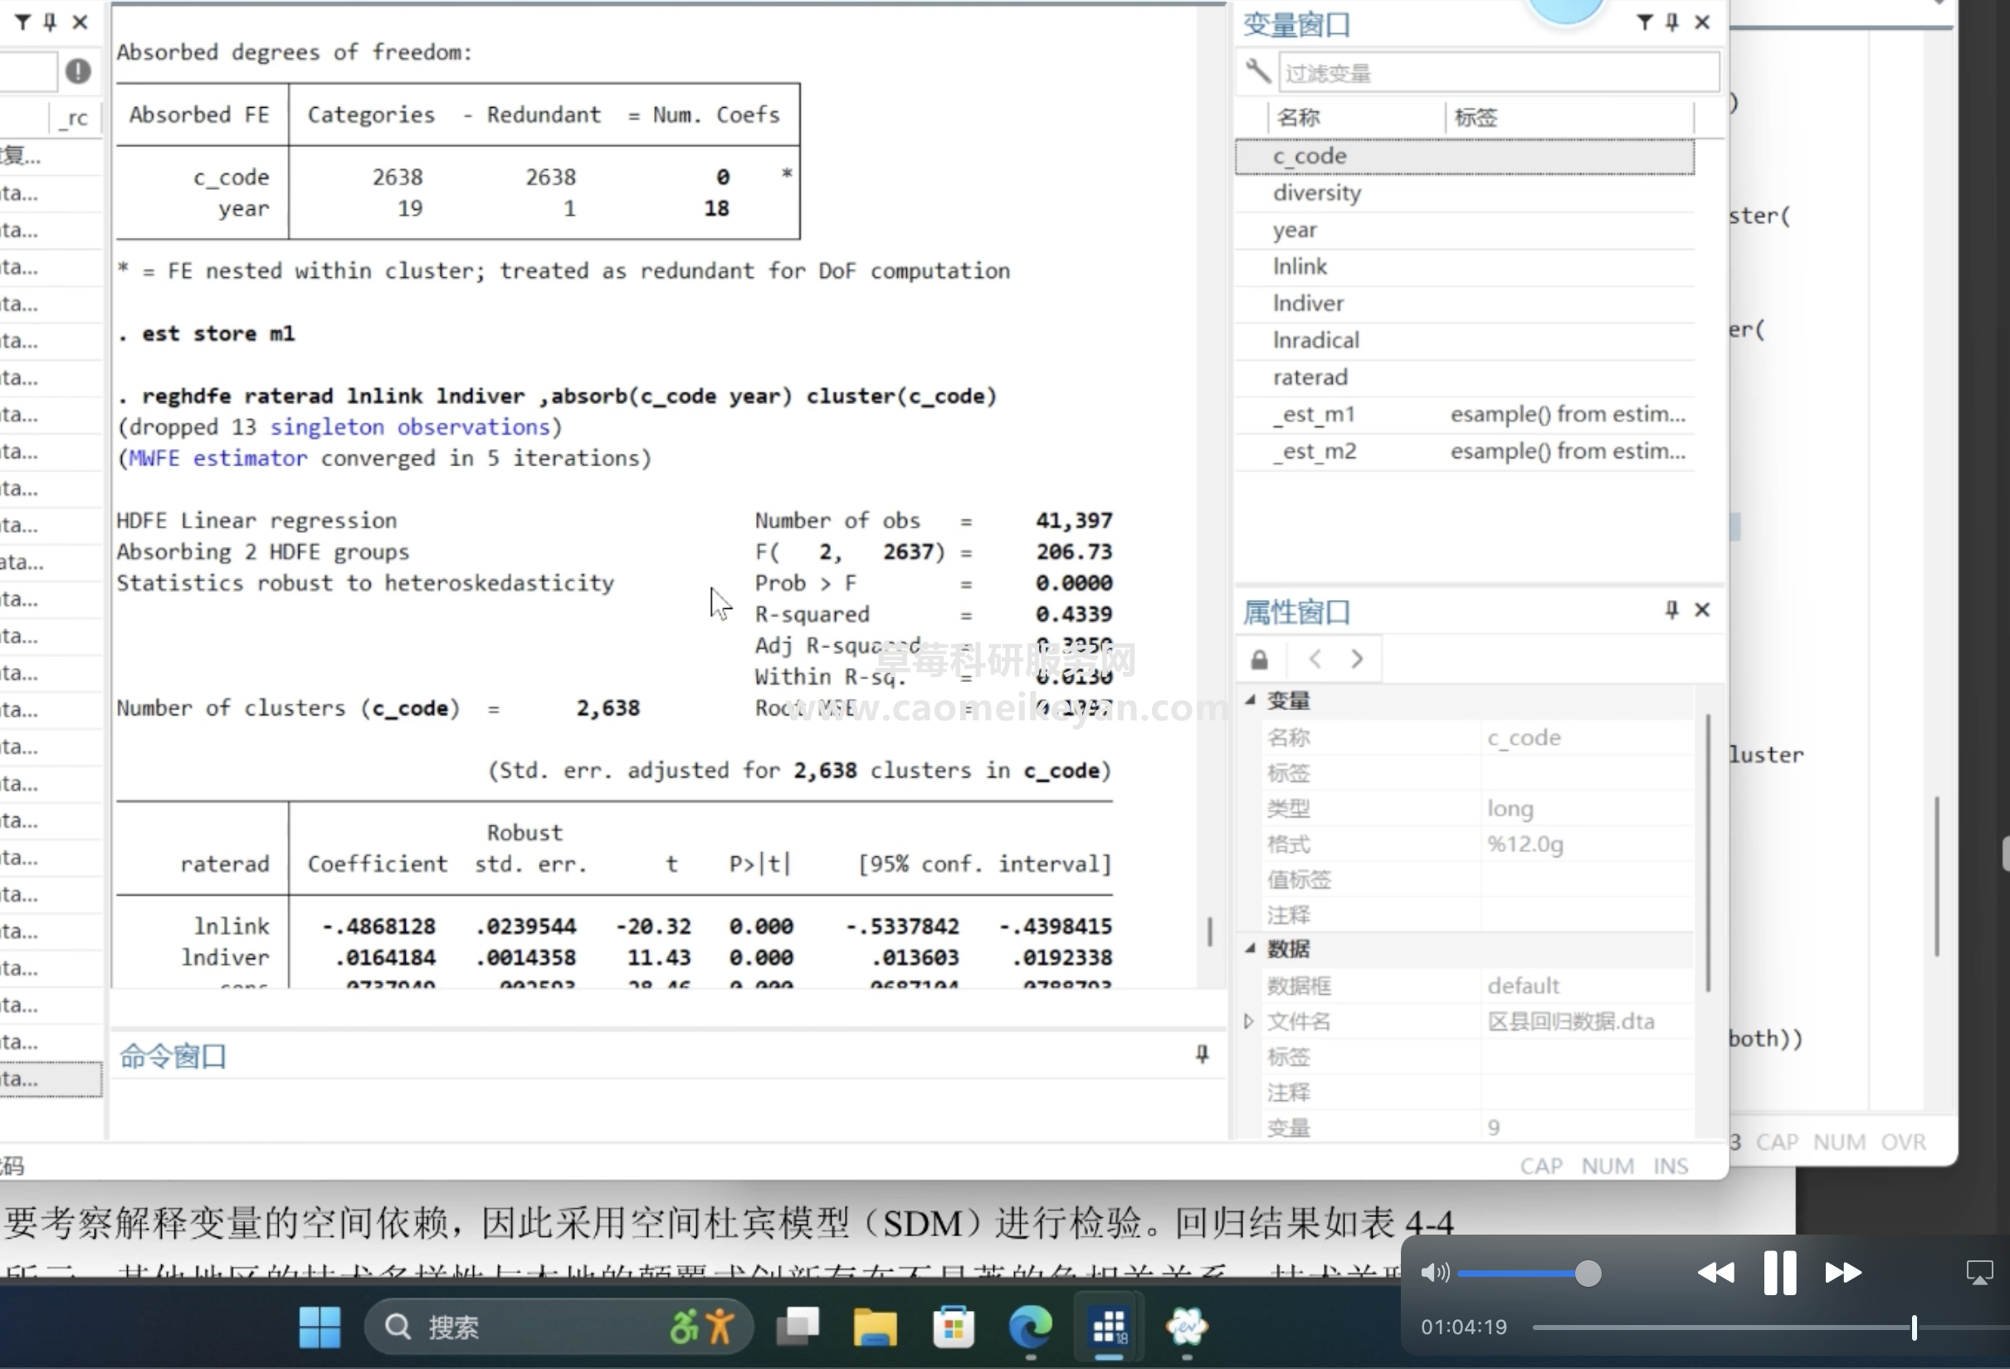Image resolution: width=2010 pixels, height=1369 pixels.
Task: Pin the variables window panel
Action: coord(1673,22)
